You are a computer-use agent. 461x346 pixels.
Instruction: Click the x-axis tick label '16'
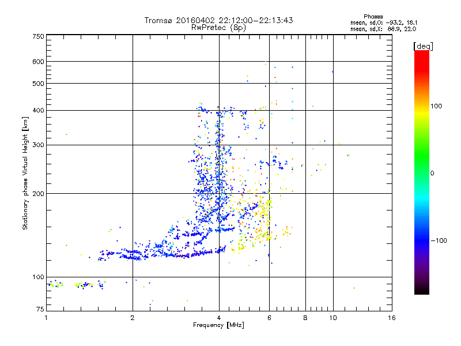pyautogui.click(x=392, y=318)
